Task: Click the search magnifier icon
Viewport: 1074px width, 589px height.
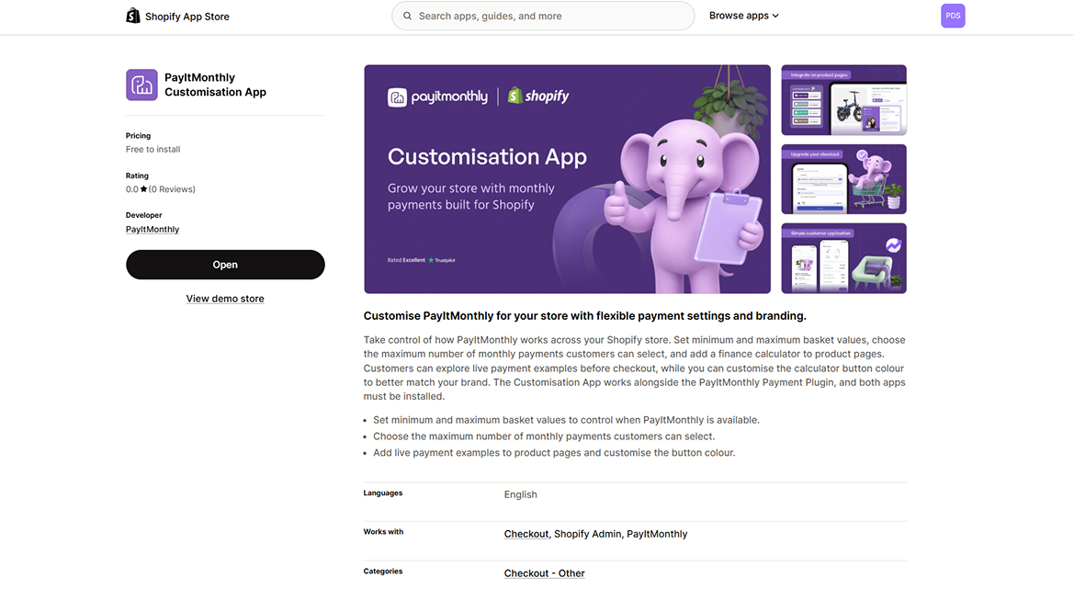Action: (408, 16)
